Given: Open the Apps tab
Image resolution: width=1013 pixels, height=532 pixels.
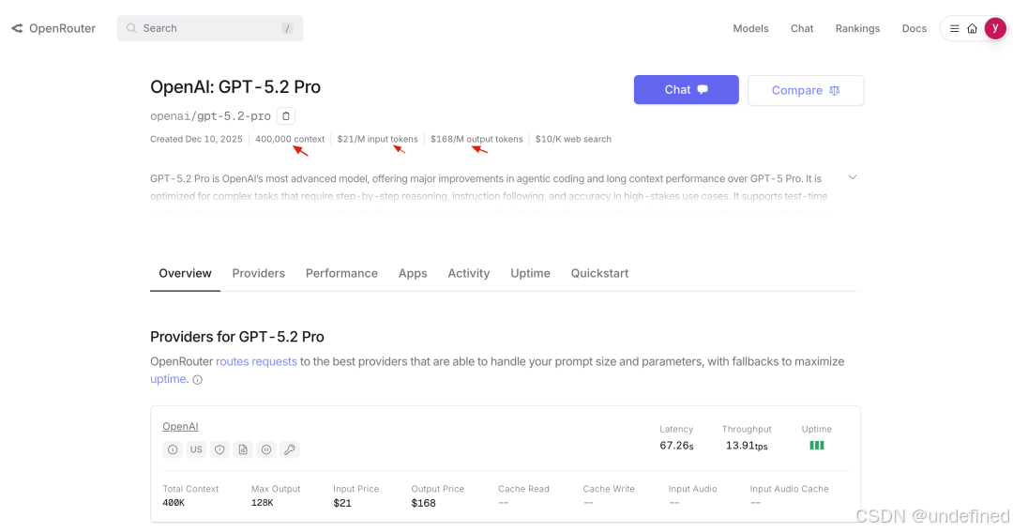Looking at the screenshot, I should (x=413, y=273).
